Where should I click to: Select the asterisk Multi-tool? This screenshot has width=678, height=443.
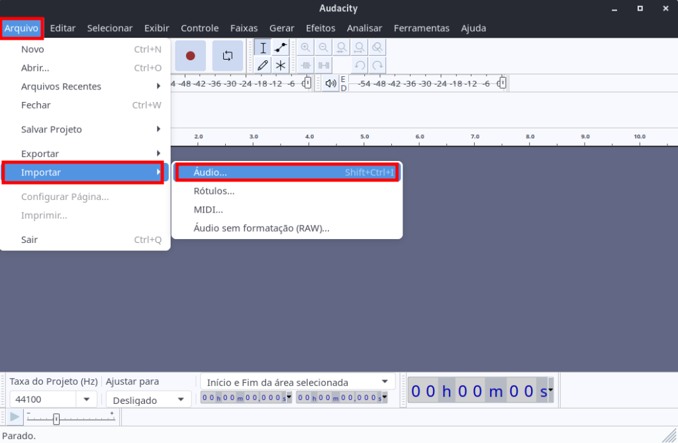pyautogui.click(x=281, y=66)
